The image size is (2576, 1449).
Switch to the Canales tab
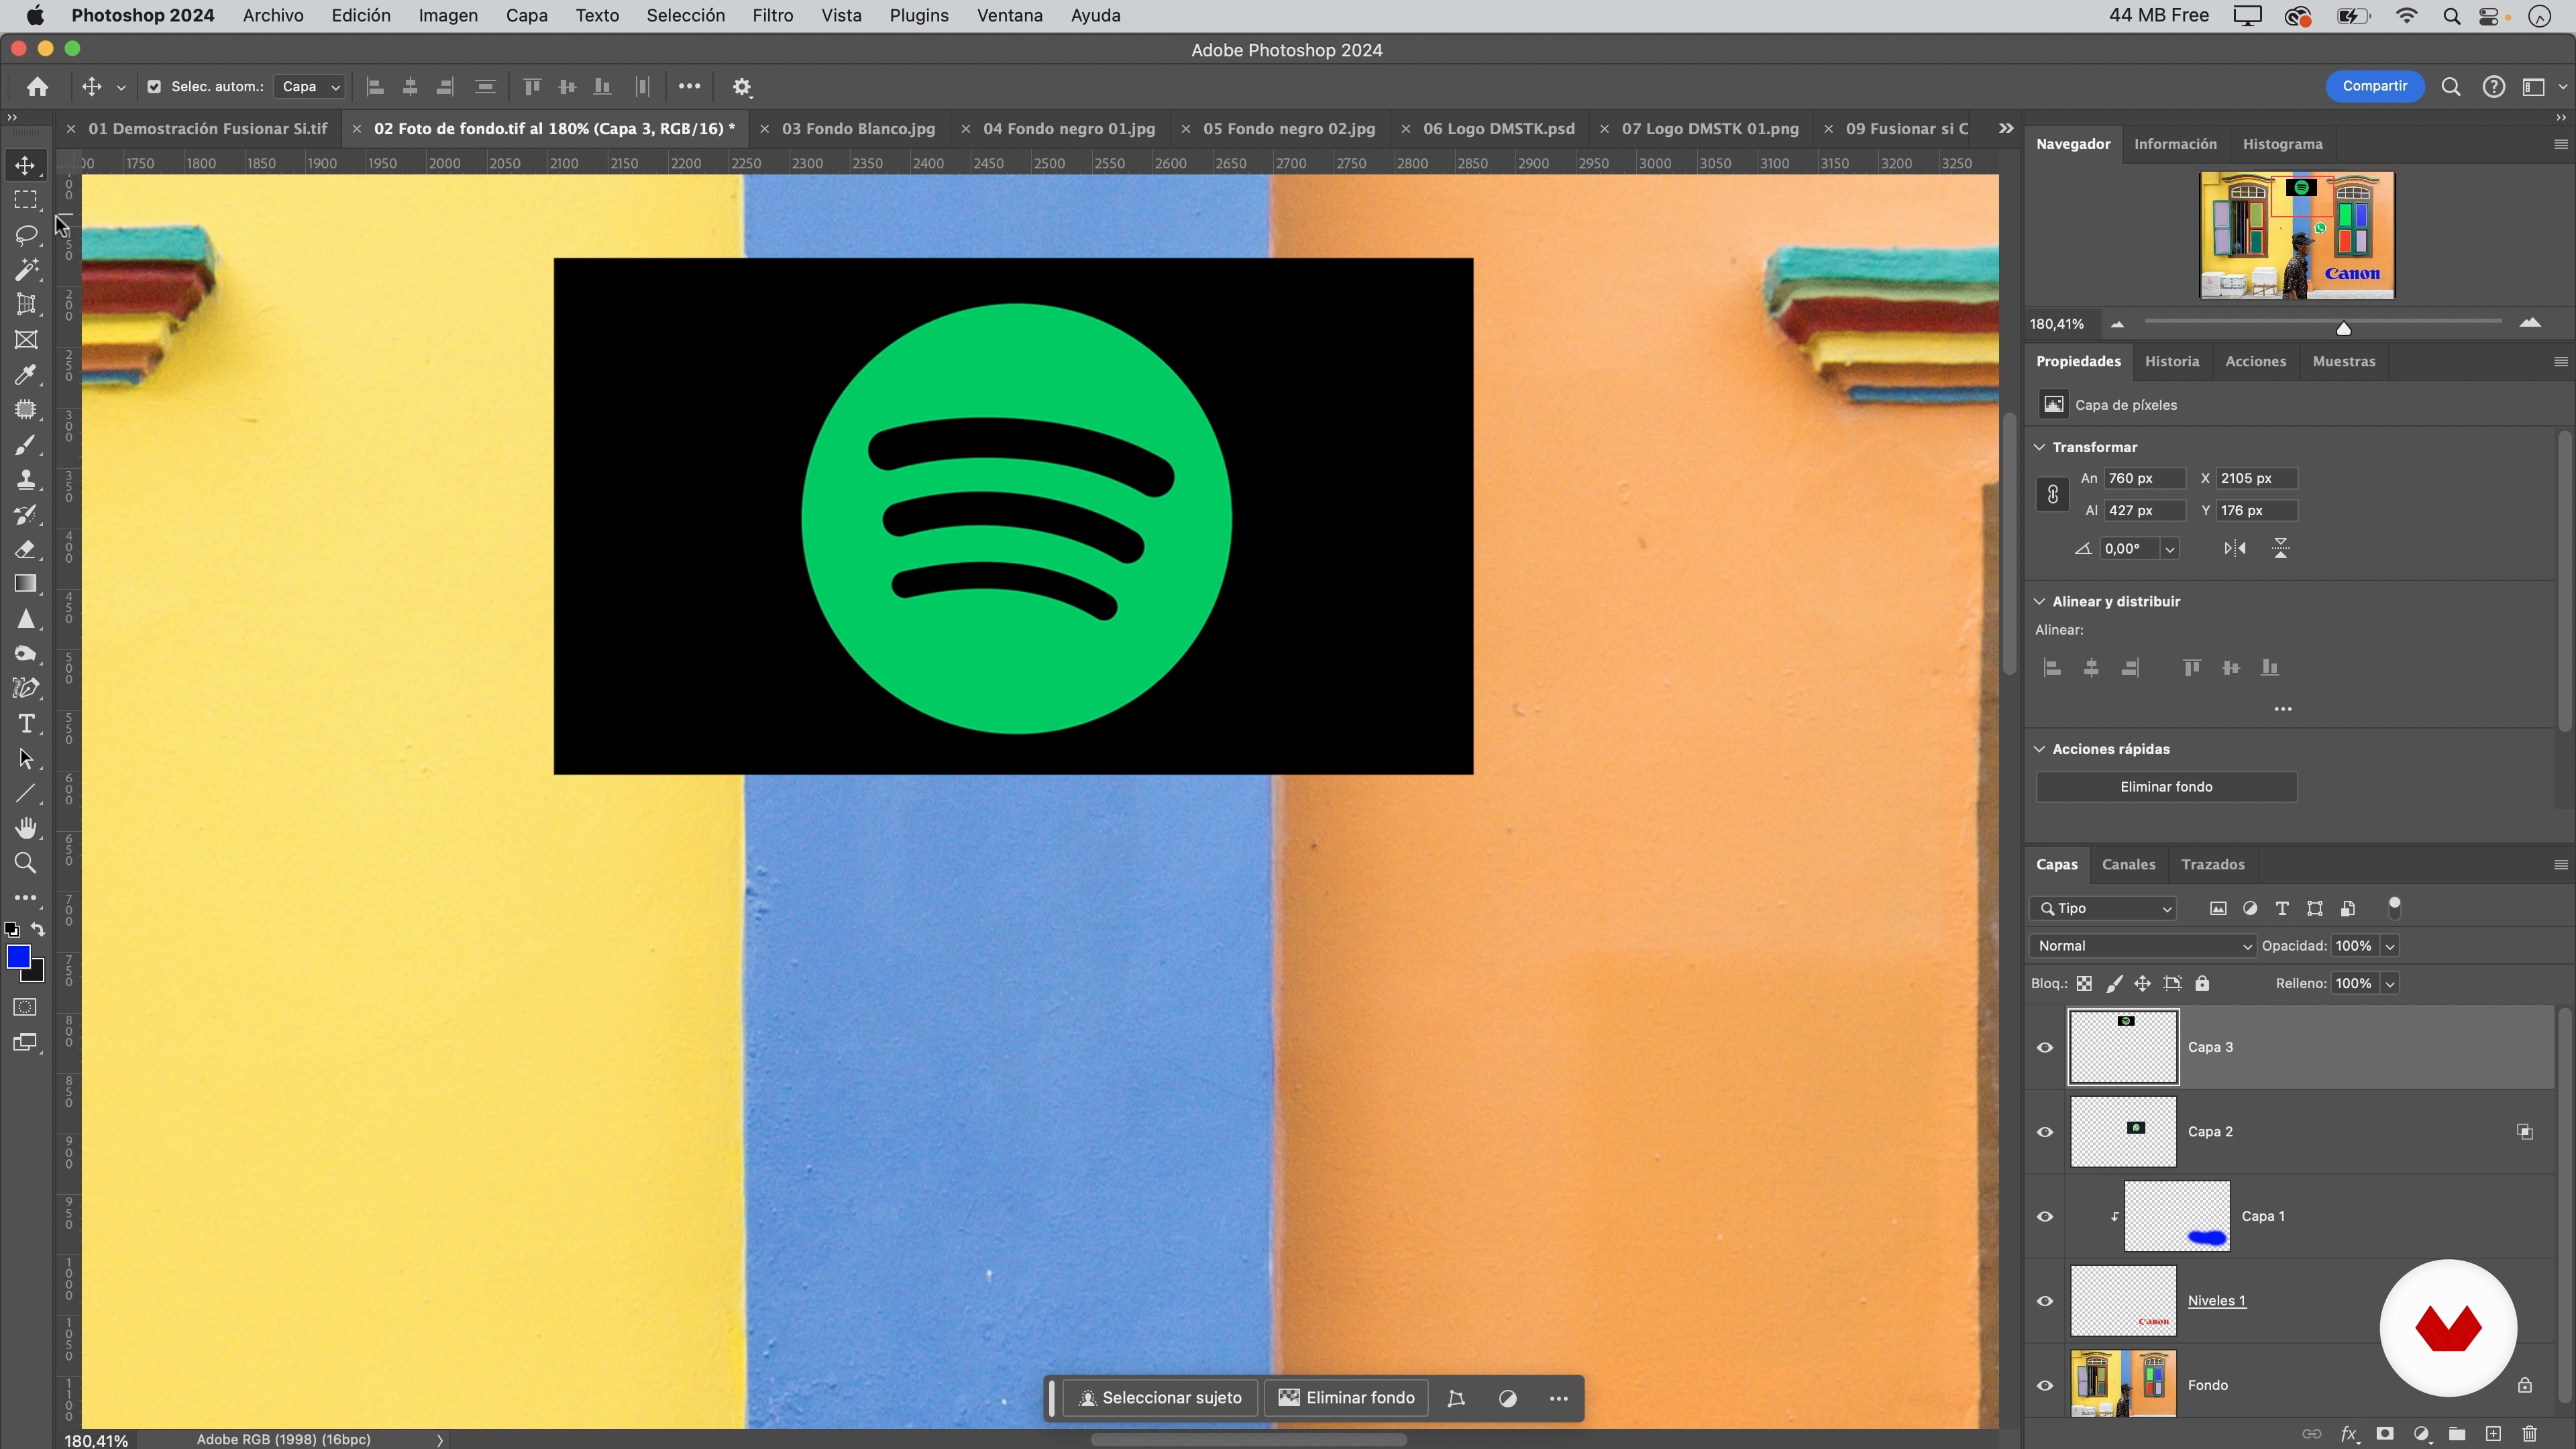pos(2128,864)
